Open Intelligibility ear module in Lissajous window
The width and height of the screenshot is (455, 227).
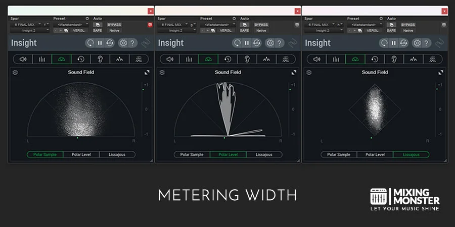(x=394, y=59)
